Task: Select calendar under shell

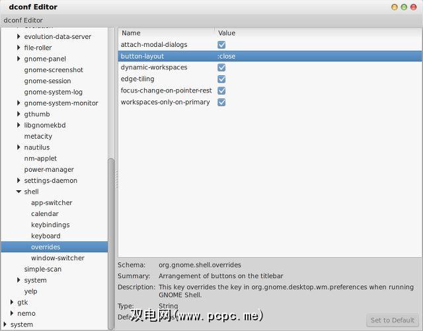Action: tap(45, 213)
